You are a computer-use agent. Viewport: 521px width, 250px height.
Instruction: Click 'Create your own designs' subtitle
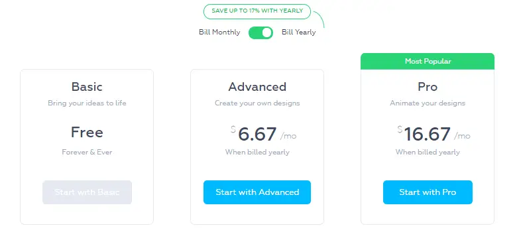257,103
